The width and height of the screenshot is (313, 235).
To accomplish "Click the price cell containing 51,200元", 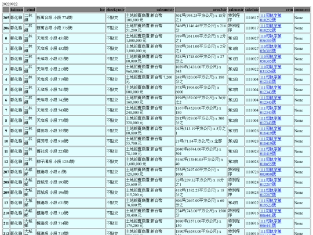I will (x=150, y=28).
